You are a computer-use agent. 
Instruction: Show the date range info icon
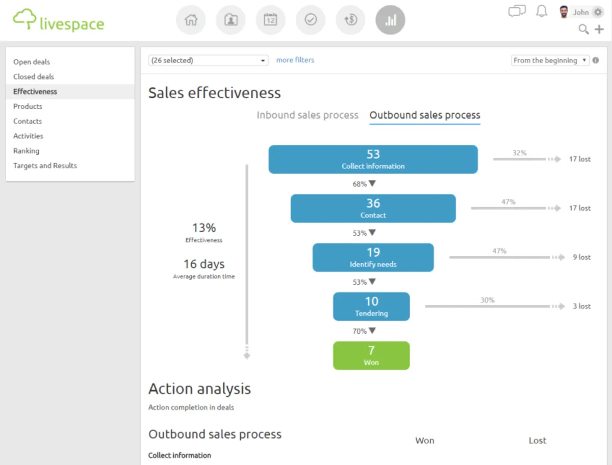point(596,61)
